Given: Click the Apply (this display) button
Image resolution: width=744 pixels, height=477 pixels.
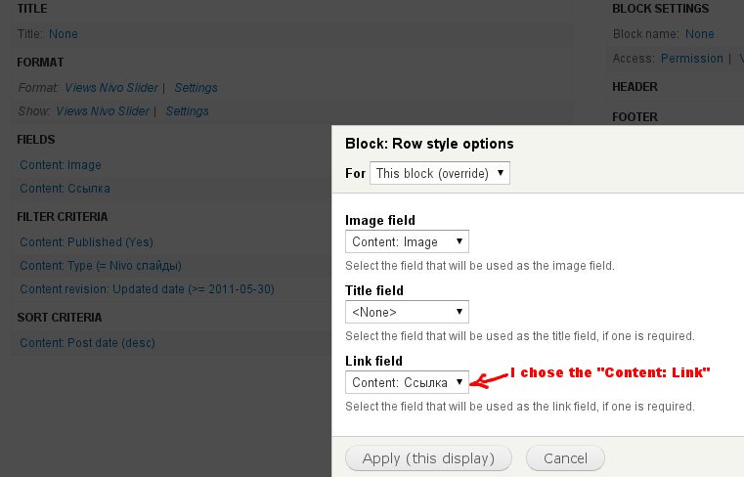Looking at the screenshot, I should (x=428, y=457).
